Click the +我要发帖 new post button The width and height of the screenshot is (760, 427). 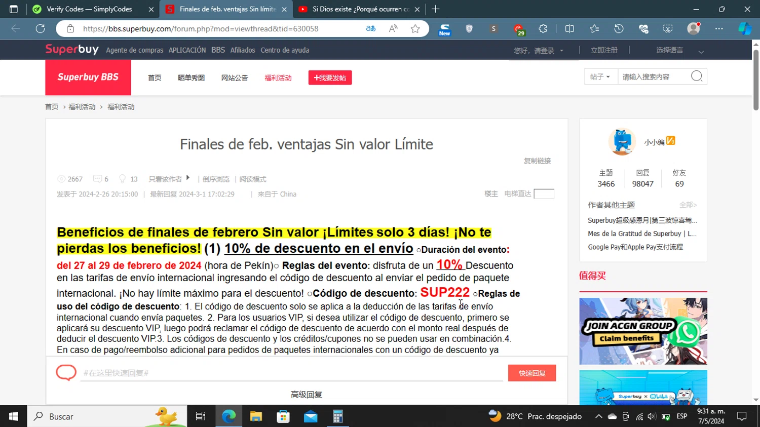click(330, 77)
